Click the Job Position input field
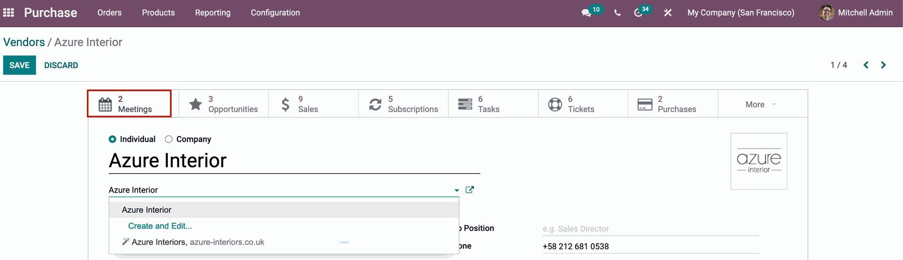The image size is (903, 260). click(x=650, y=229)
